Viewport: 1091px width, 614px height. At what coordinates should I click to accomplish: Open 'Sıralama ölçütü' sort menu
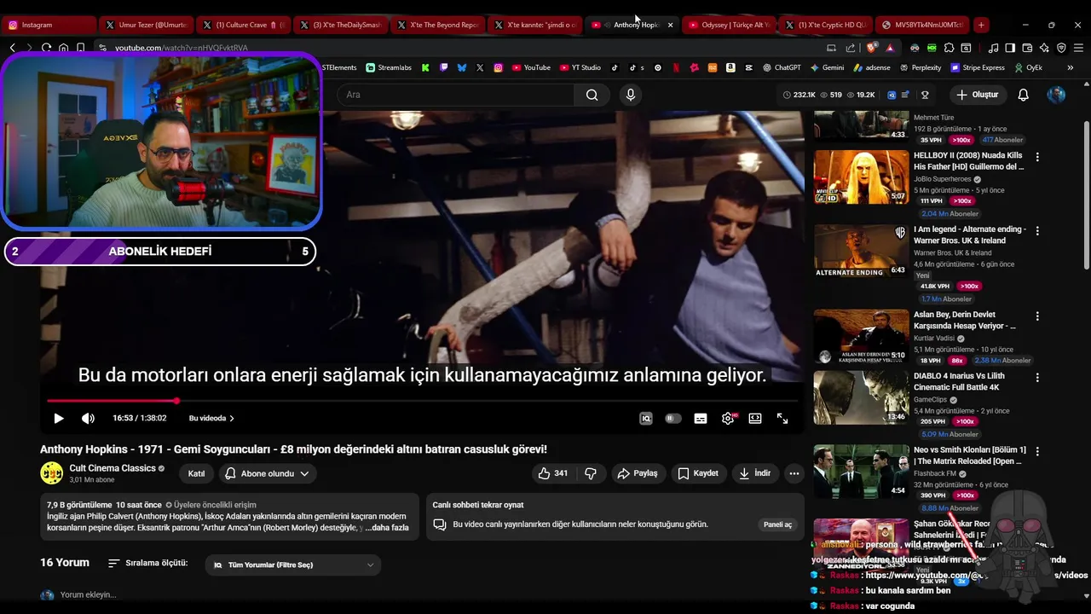click(x=147, y=564)
